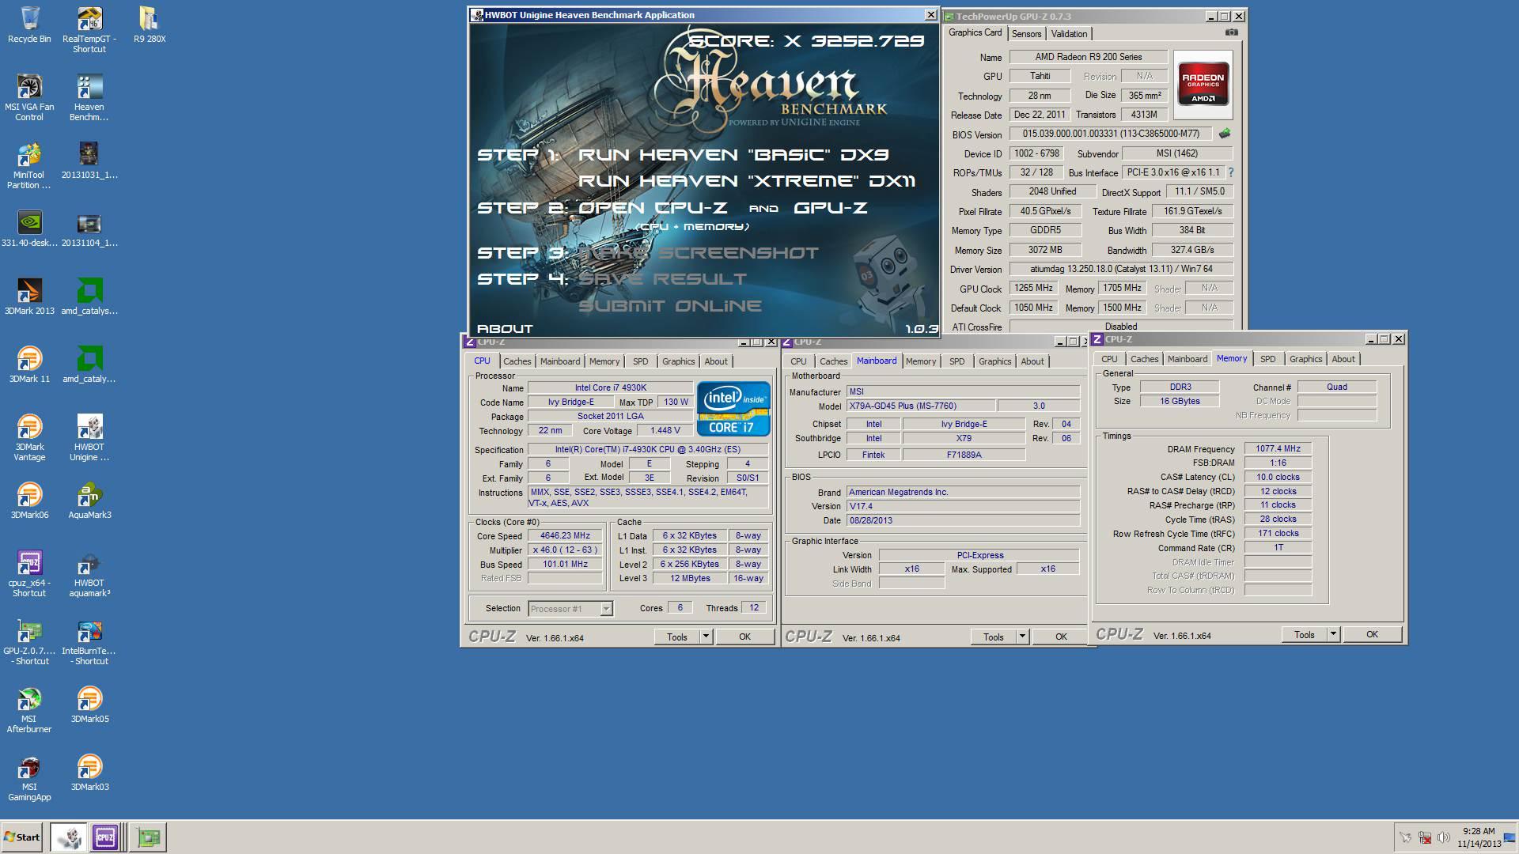Open Heaven Benchmark desktop icon
The width and height of the screenshot is (1519, 854).
tap(89, 98)
